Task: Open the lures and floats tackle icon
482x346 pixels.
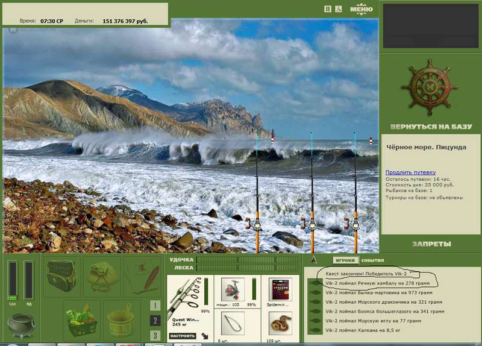Action: click(143, 276)
